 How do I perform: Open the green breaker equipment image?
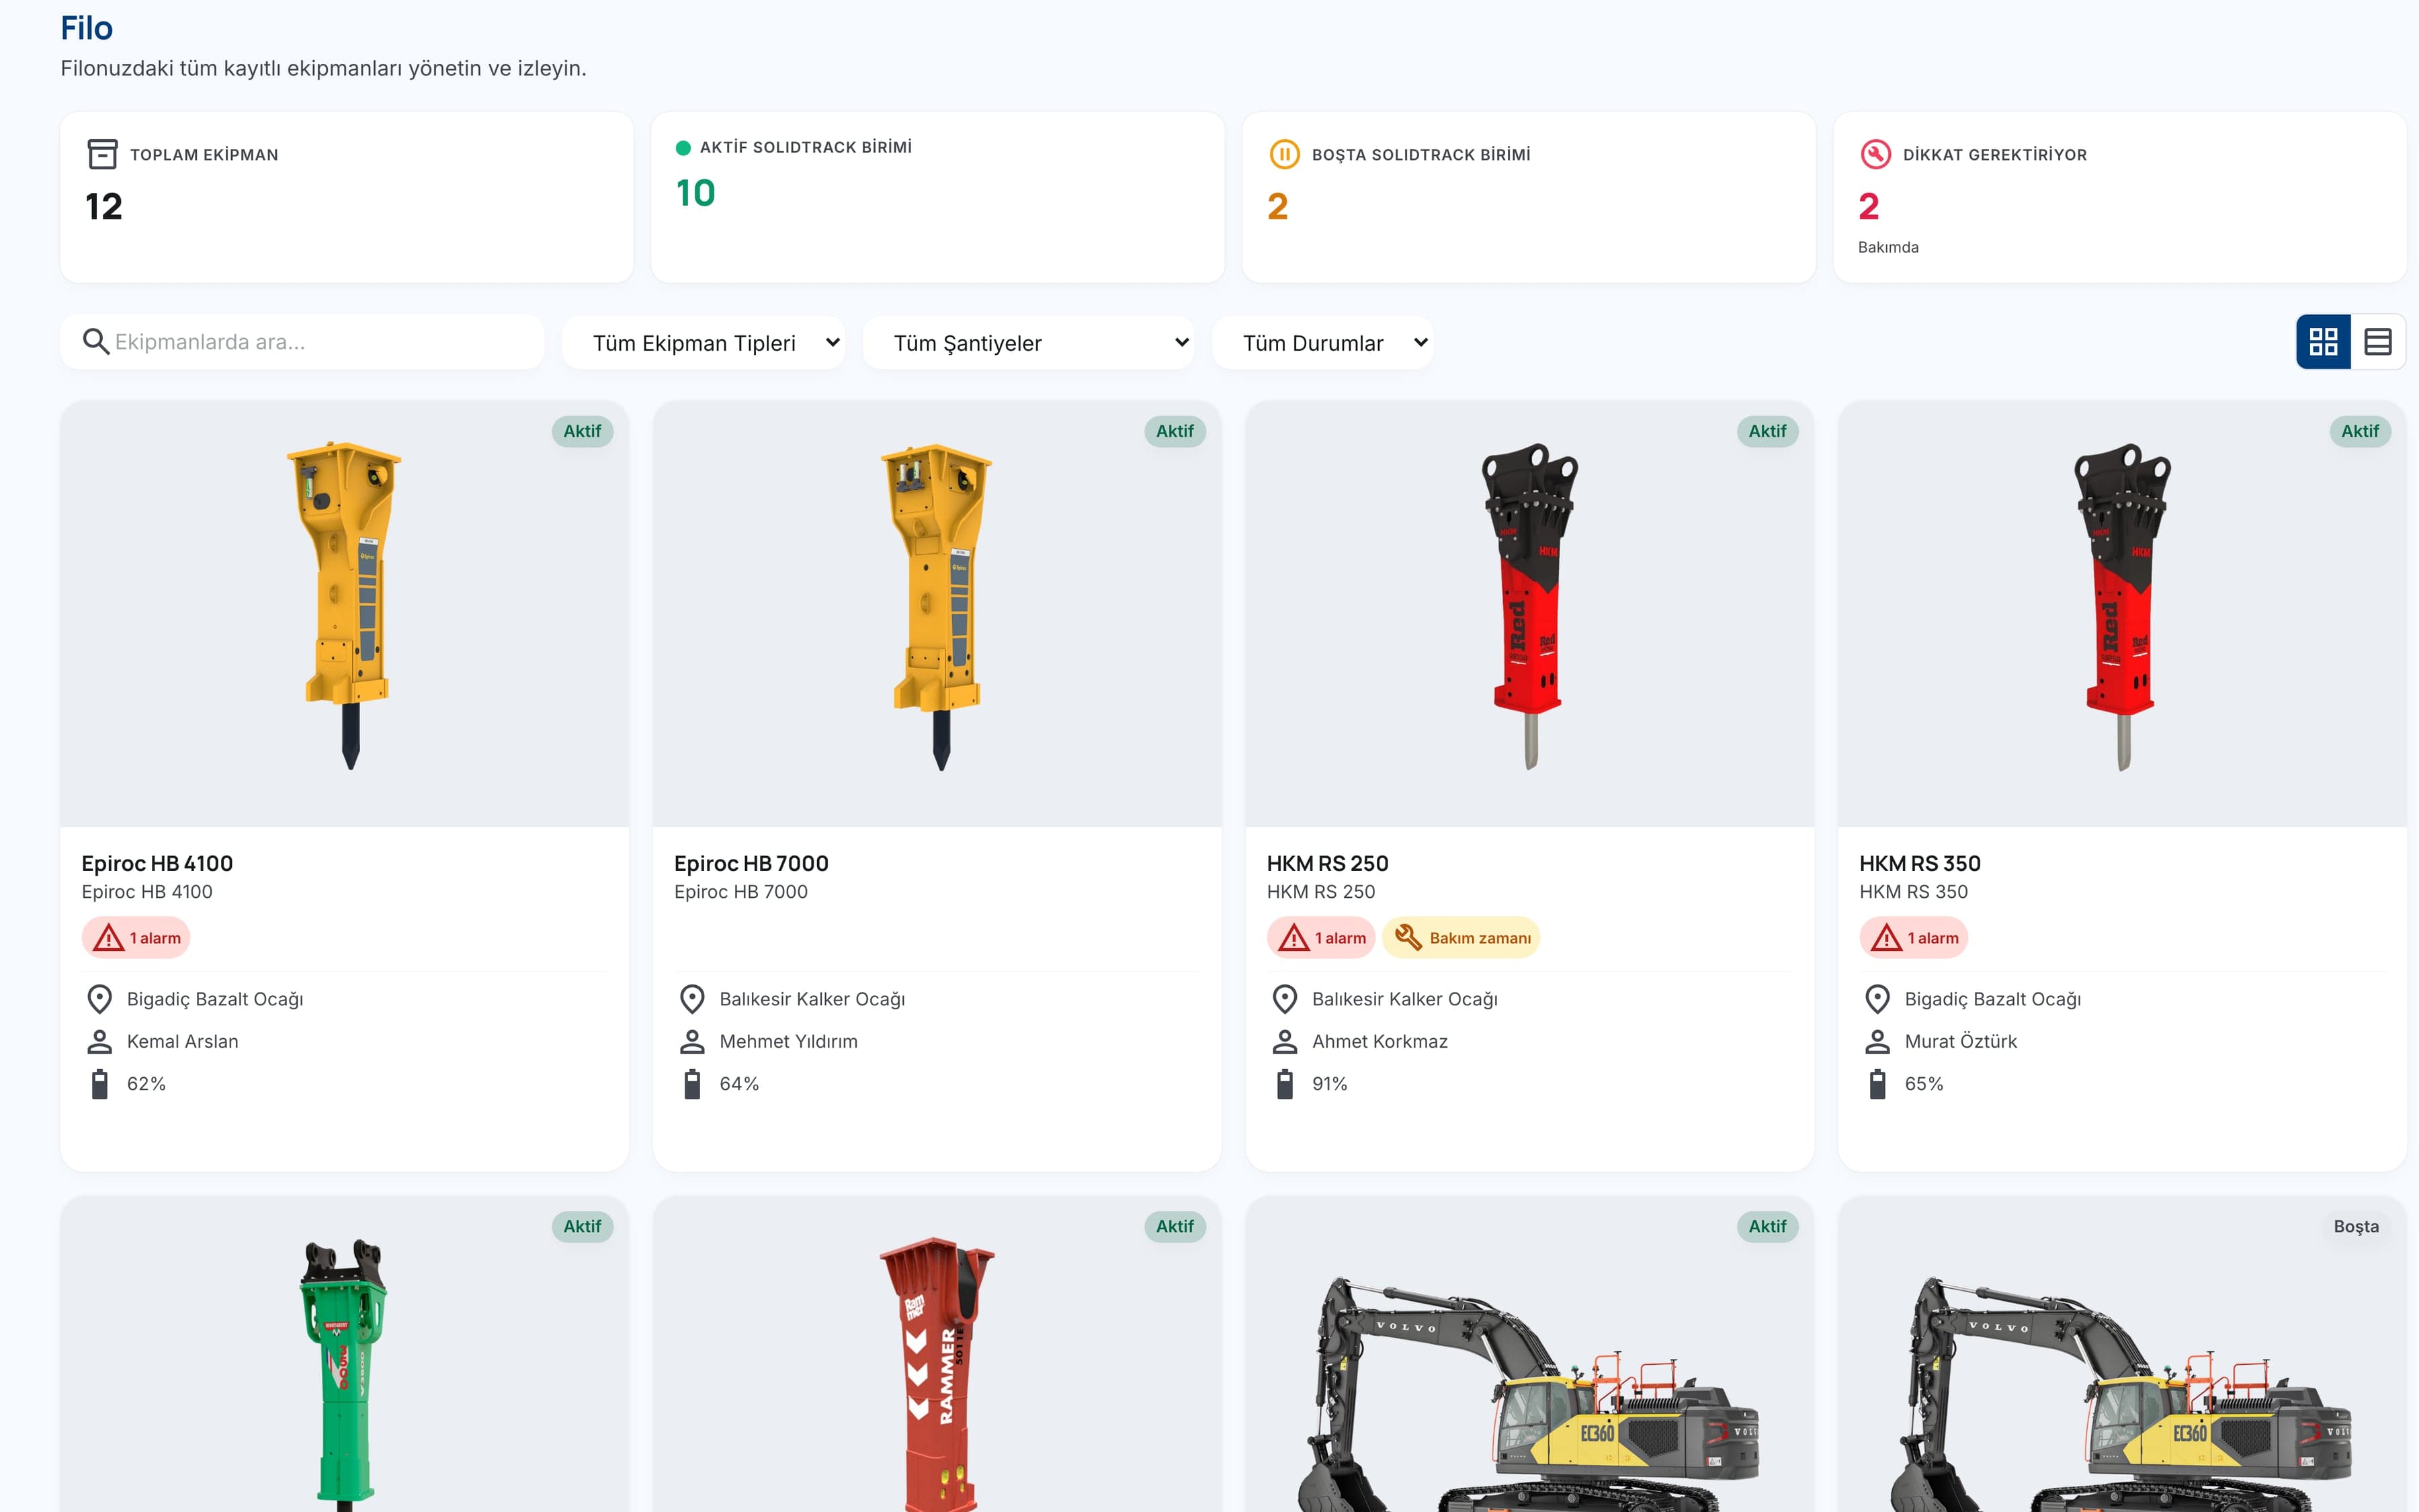click(x=345, y=1355)
